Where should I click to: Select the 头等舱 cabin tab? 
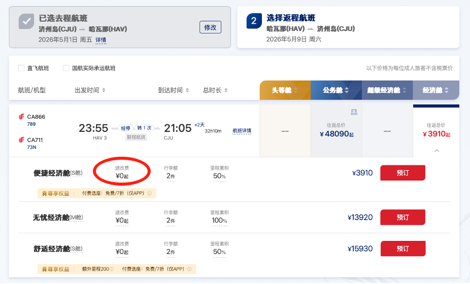pyautogui.click(x=285, y=90)
